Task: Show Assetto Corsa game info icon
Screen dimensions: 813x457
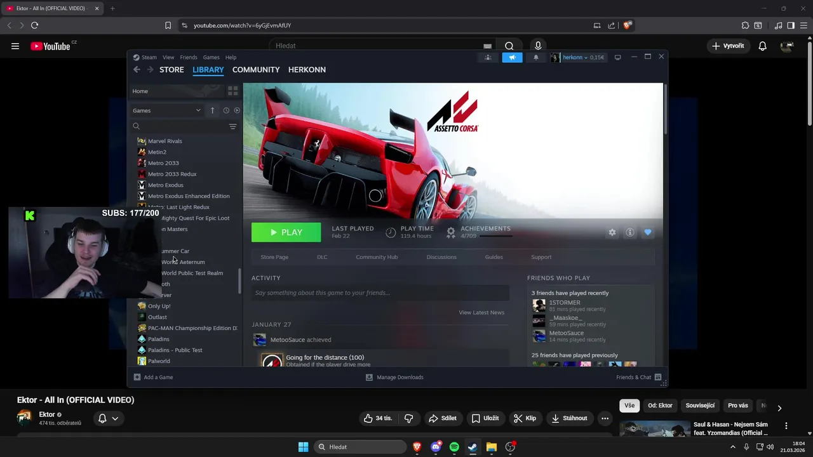Action: (x=630, y=232)
